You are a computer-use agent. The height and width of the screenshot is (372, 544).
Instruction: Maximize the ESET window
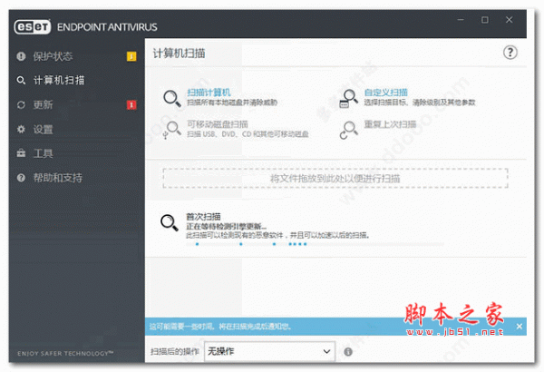[485, 20]
